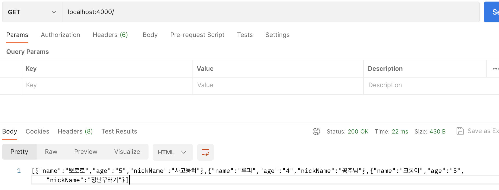The height and width of the screenshot is (190, 499).
Task: Click the request URL field
Action: (271, 12)
